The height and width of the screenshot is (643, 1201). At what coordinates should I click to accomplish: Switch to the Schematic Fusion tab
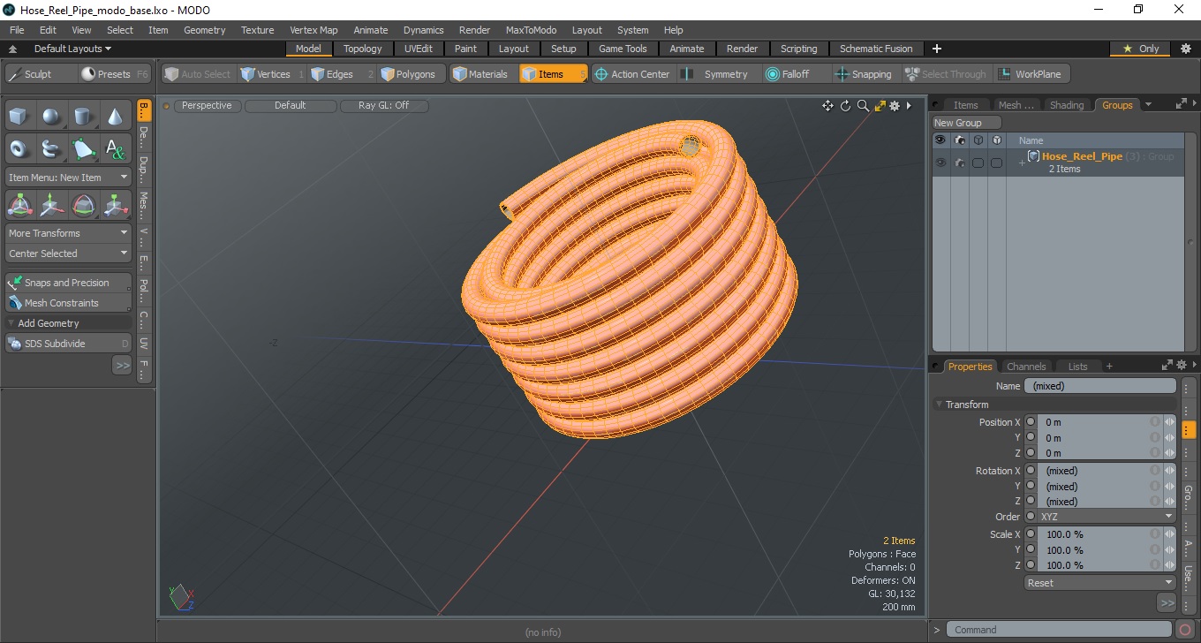(876, 49)
